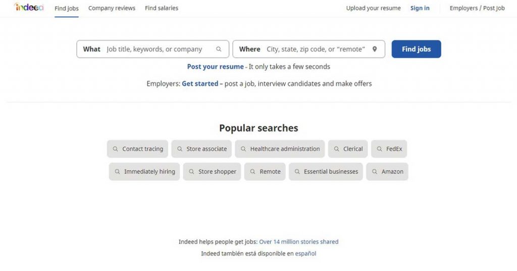Screen dimensions: 517x271
Task: Go to Company reviews
Action: (x=112, y=8)
